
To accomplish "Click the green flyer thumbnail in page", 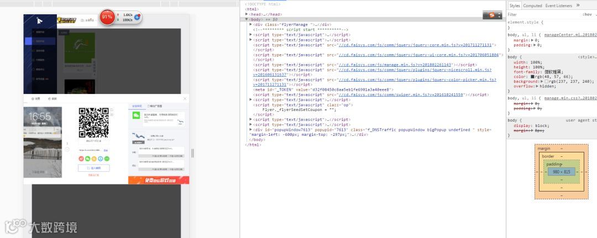I will point(80,47).
